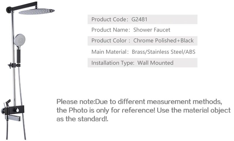Click the round rain shower head
Viewport: 234px width, 141px height.
[37, 11]
